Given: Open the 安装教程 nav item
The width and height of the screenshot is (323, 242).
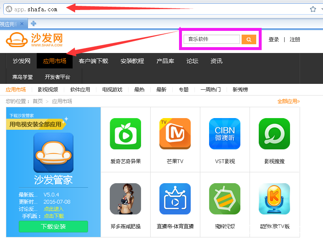Looking at the screenshot, I should 132,61.
